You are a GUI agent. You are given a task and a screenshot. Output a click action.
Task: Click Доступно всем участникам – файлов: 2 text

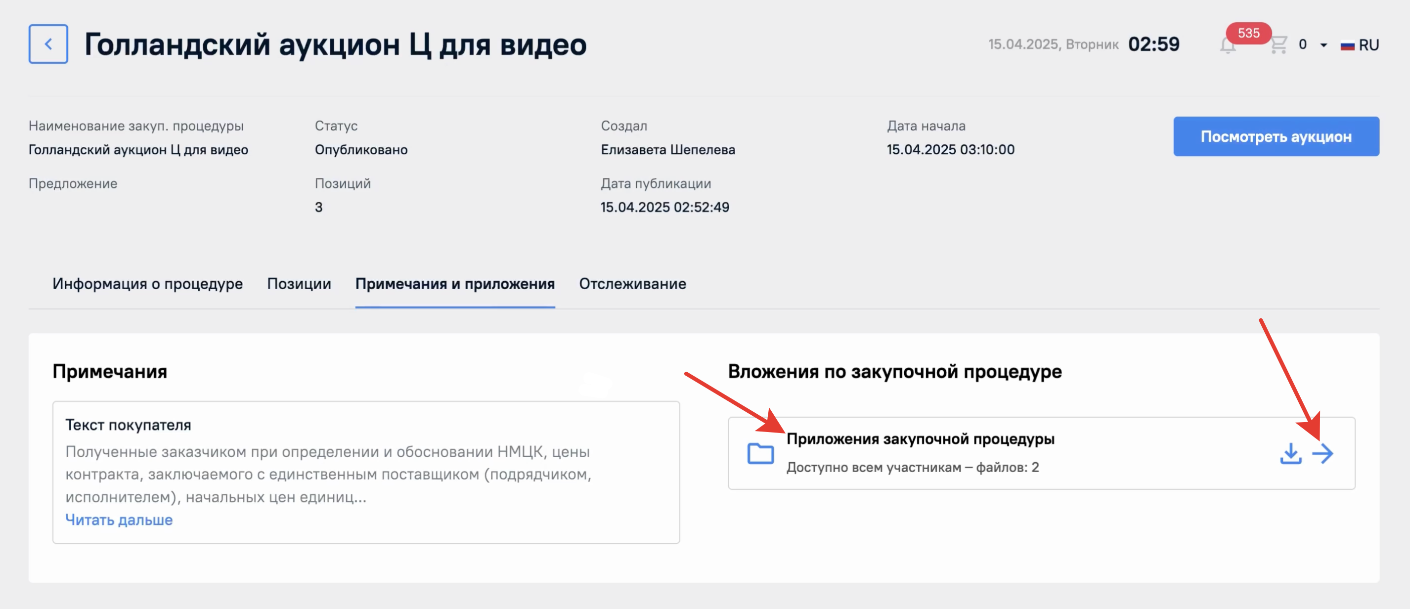coord(913,467)
